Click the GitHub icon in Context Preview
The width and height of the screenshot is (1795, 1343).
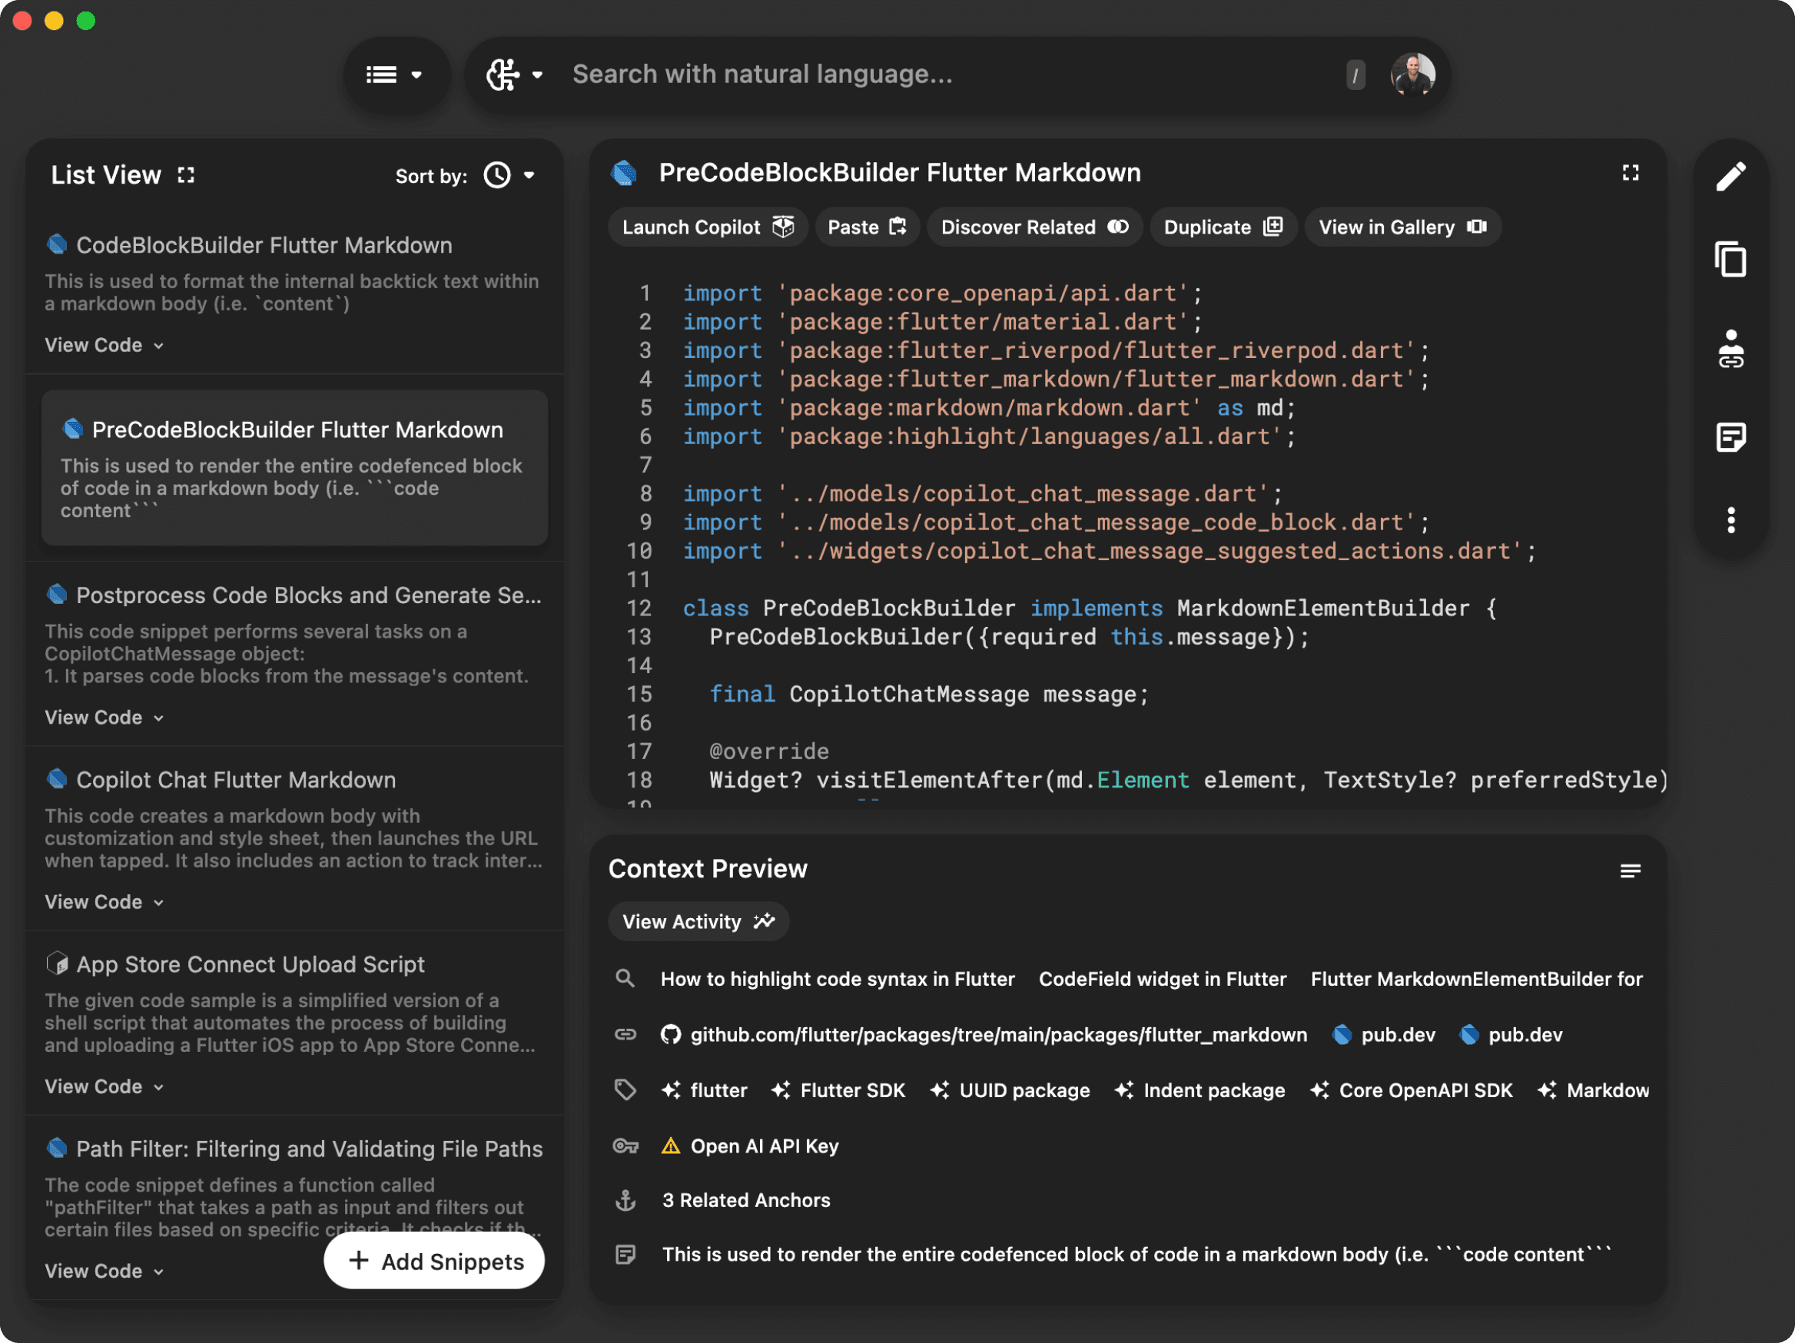click(x=670, y=1034)
